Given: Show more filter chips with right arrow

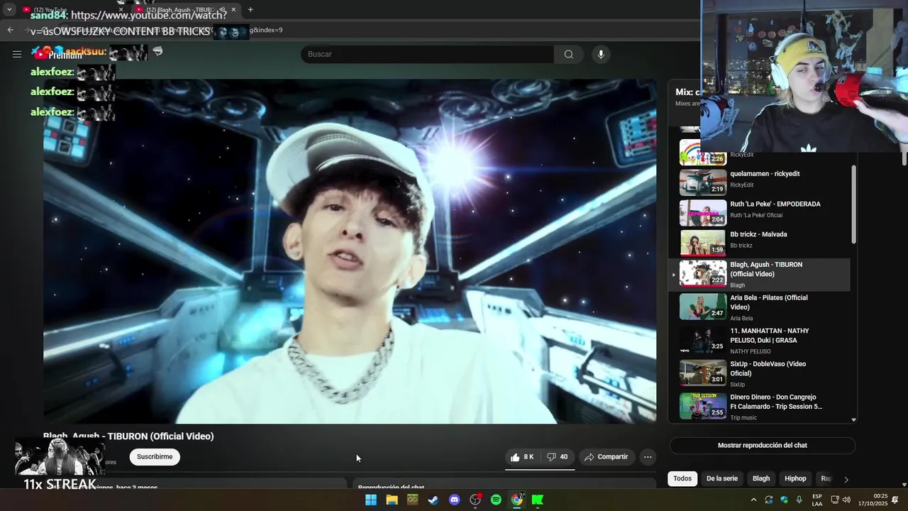Looking at the screenshot, I should coord(846,479).
